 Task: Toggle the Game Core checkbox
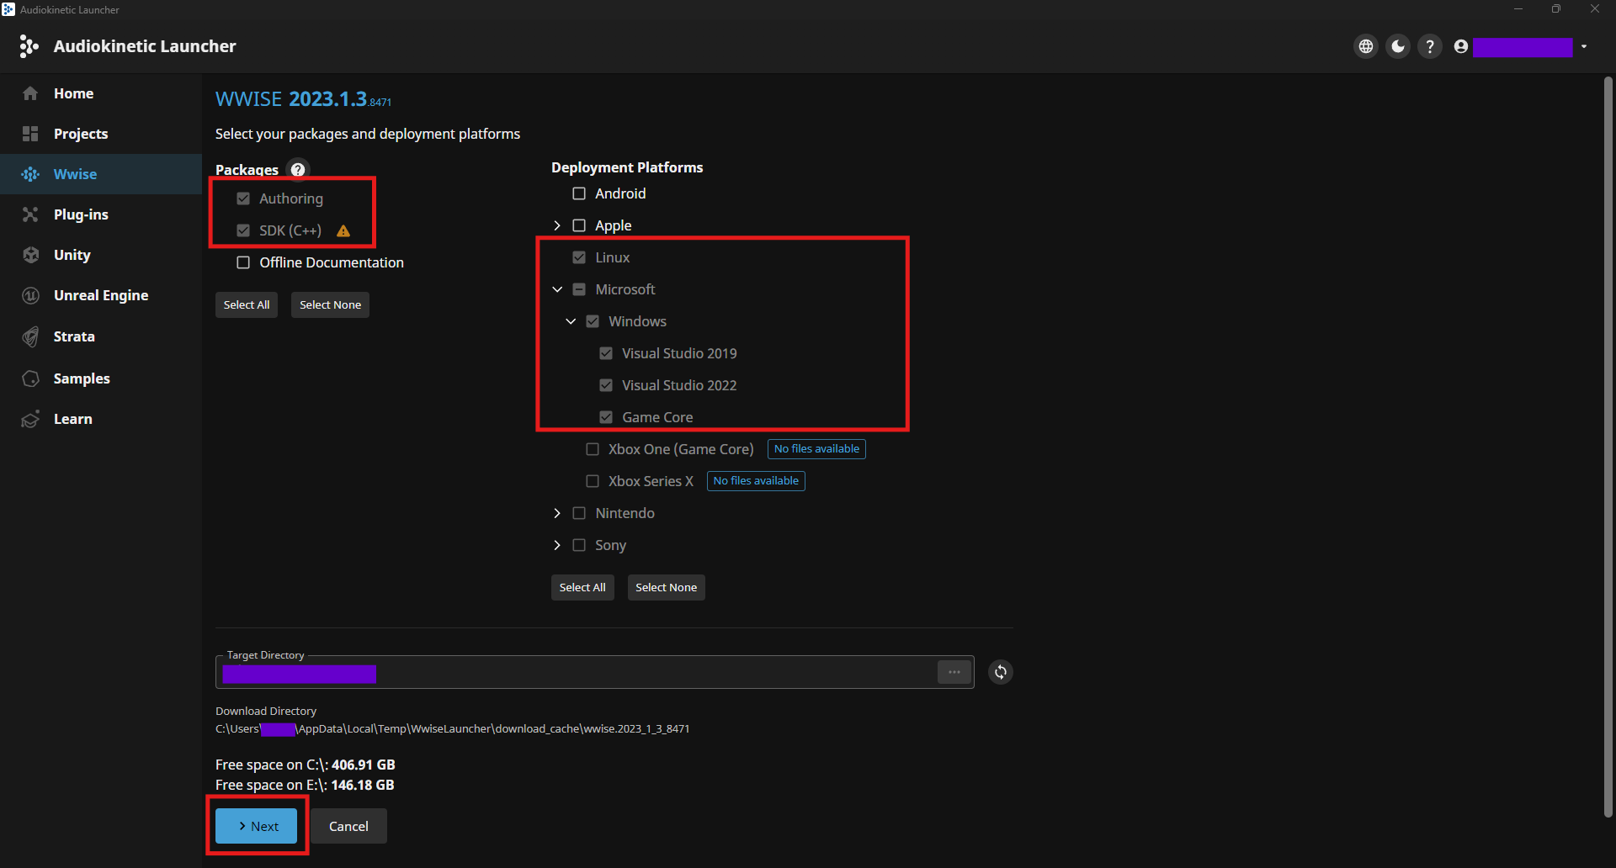coord(606,417)
